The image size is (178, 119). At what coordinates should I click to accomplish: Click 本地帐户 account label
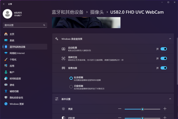tap(18, 16)
